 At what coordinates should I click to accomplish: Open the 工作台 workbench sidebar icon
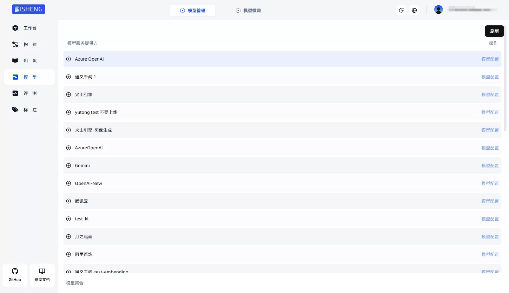tap(15, 28)
